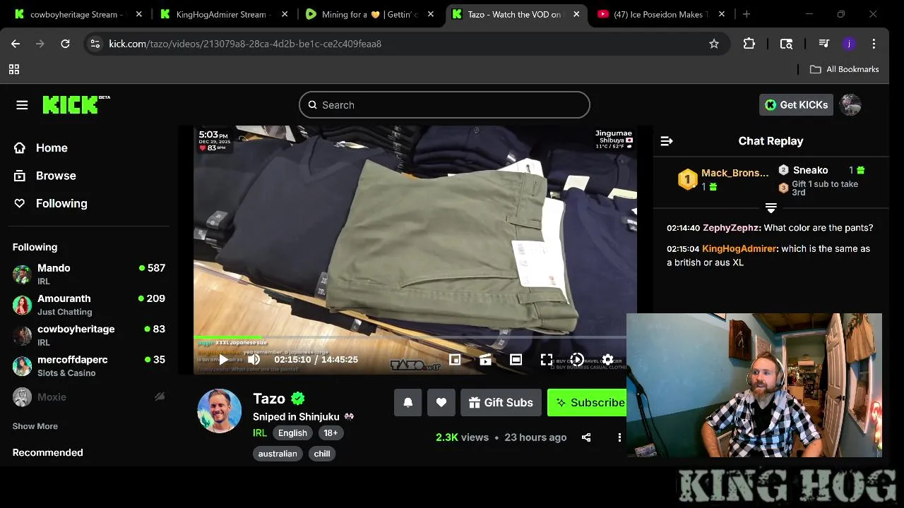Go back in browser history

(16, 44)
